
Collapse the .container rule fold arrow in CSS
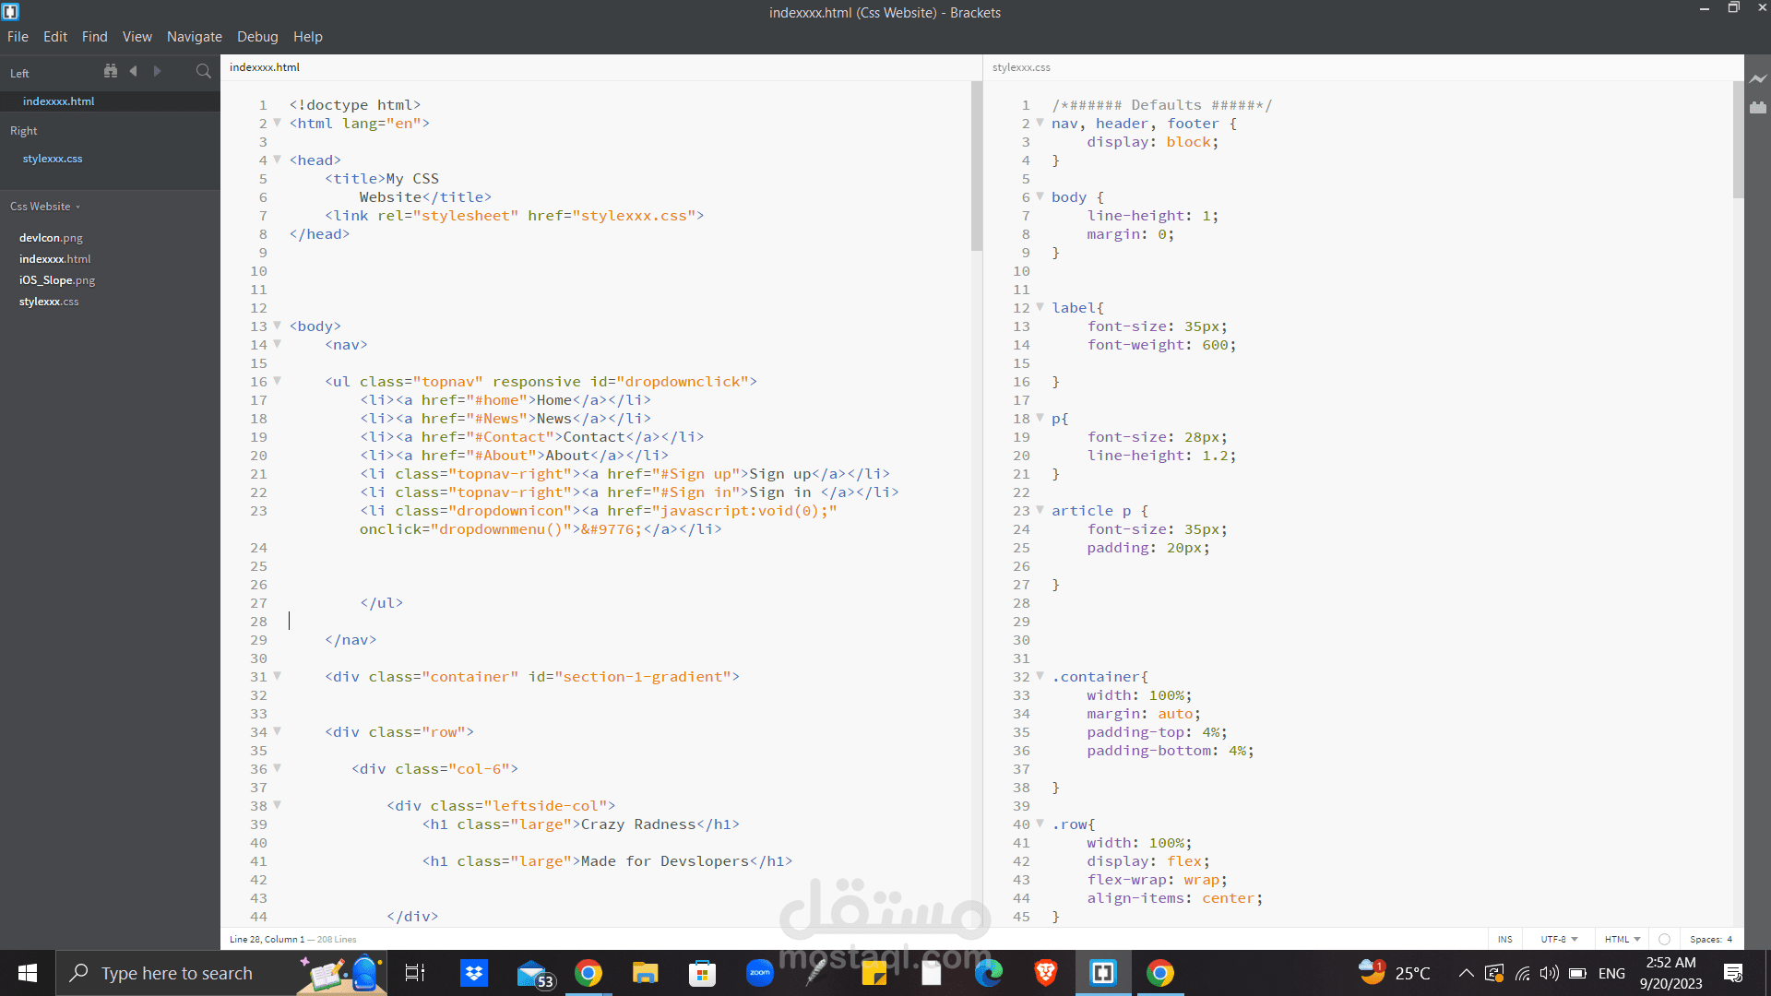click(x=1040, y=676)
